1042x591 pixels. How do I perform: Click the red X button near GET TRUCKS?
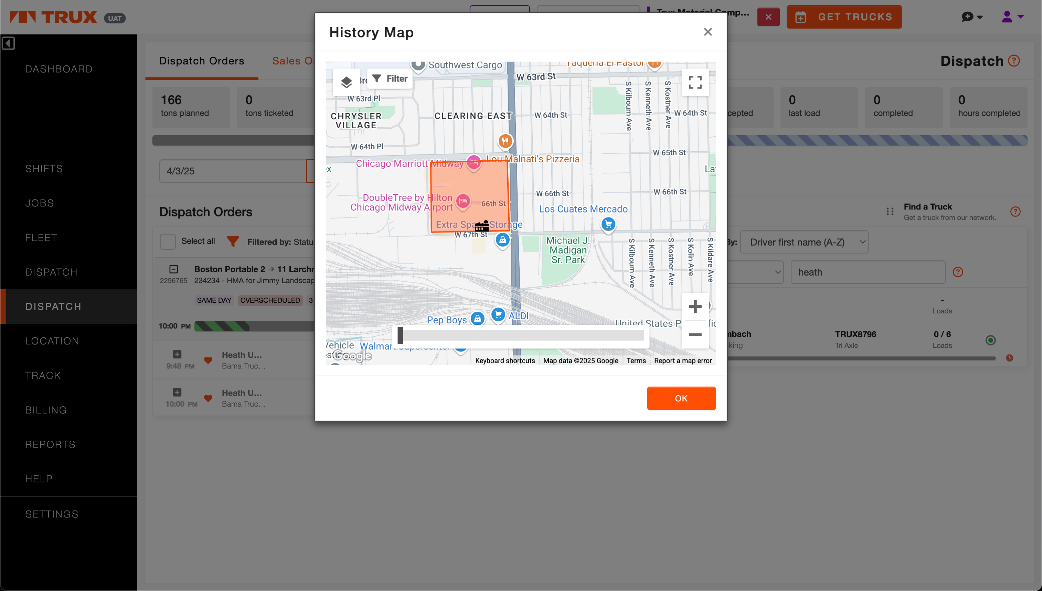(768, 17)
